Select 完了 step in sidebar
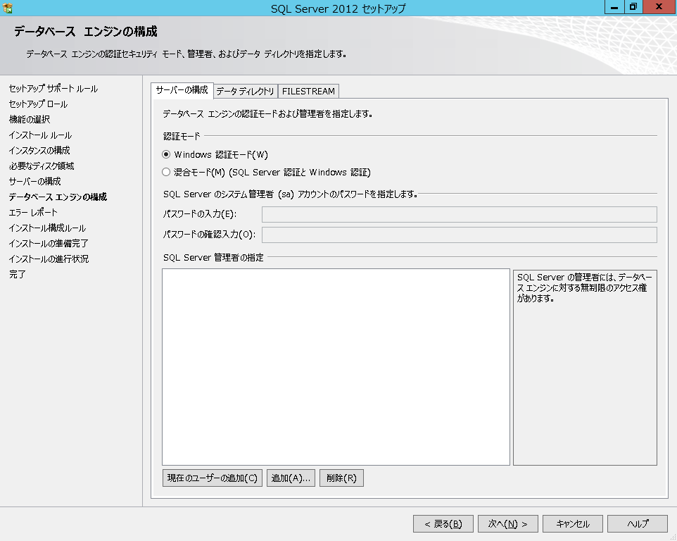Image resolution: width=677 pixels, height=541 pixels. [x=18, y=275]
